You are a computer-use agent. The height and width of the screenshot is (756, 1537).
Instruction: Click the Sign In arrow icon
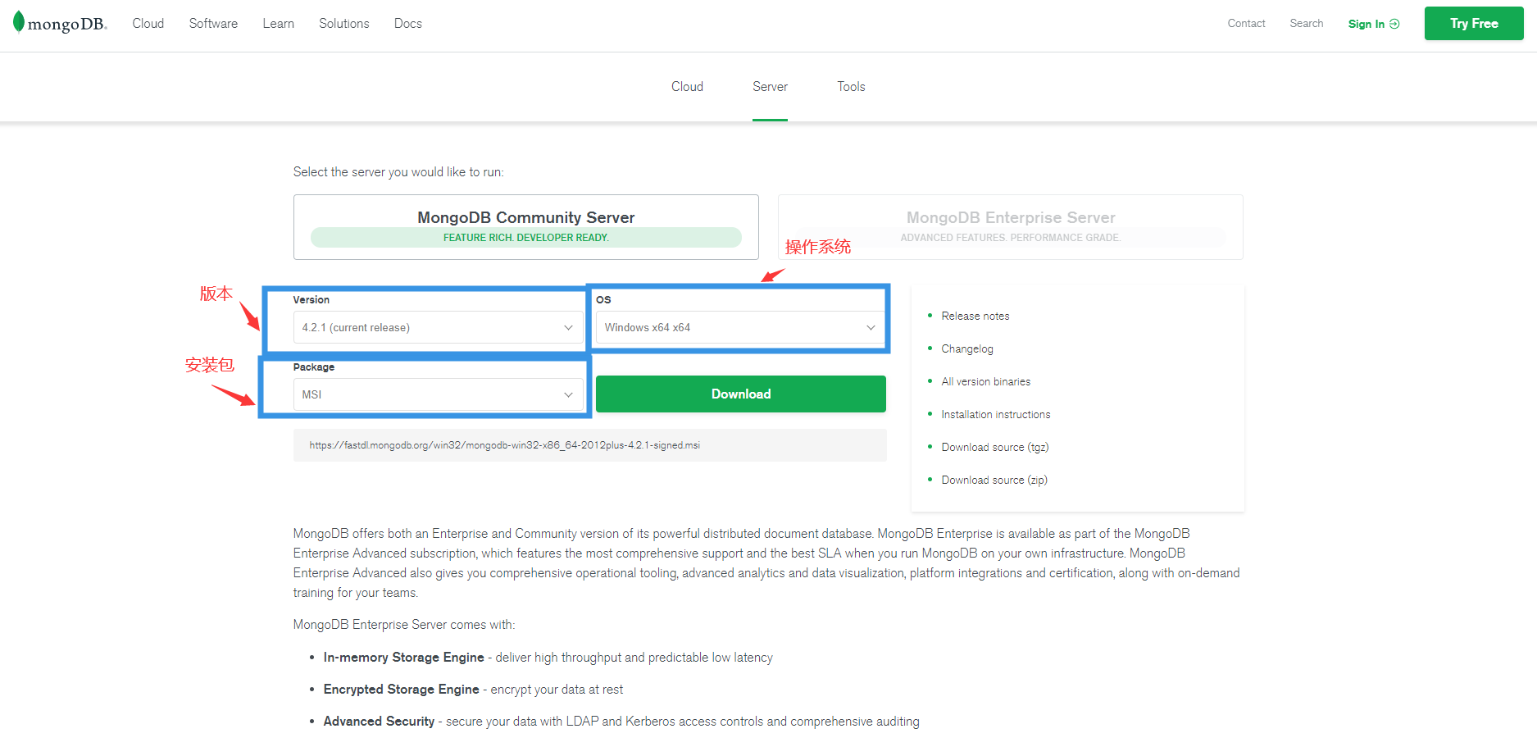[1394, 24]
